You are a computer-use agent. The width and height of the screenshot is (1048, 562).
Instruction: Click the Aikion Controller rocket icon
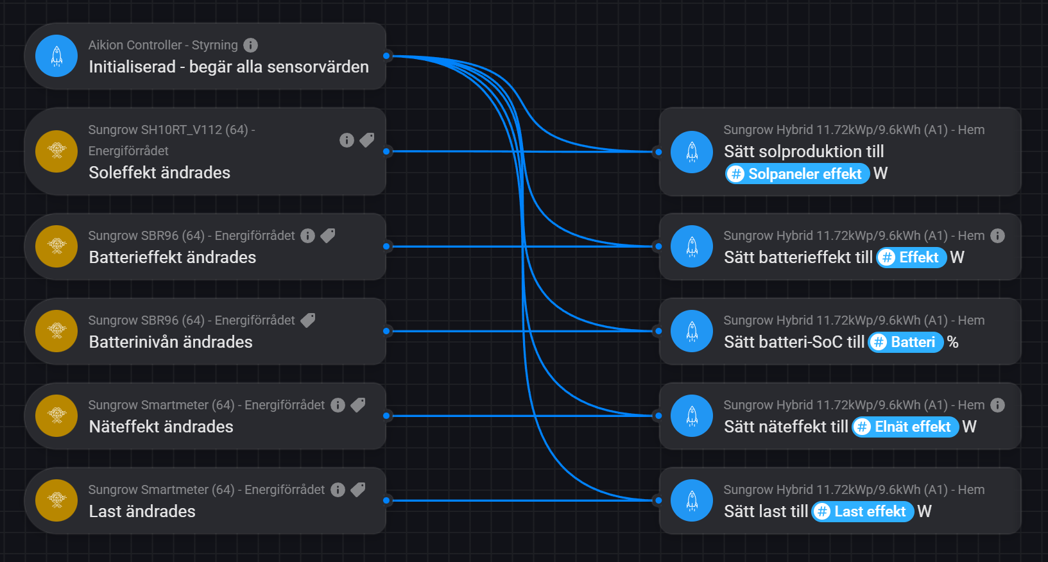pyautogui.click(x=56, y=56)
